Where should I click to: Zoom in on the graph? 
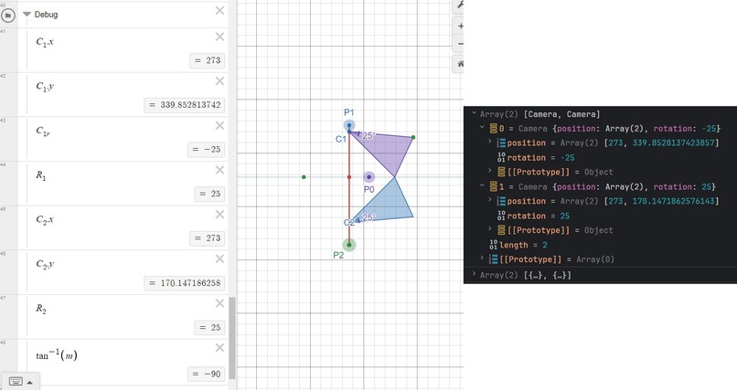click(459, 26)
